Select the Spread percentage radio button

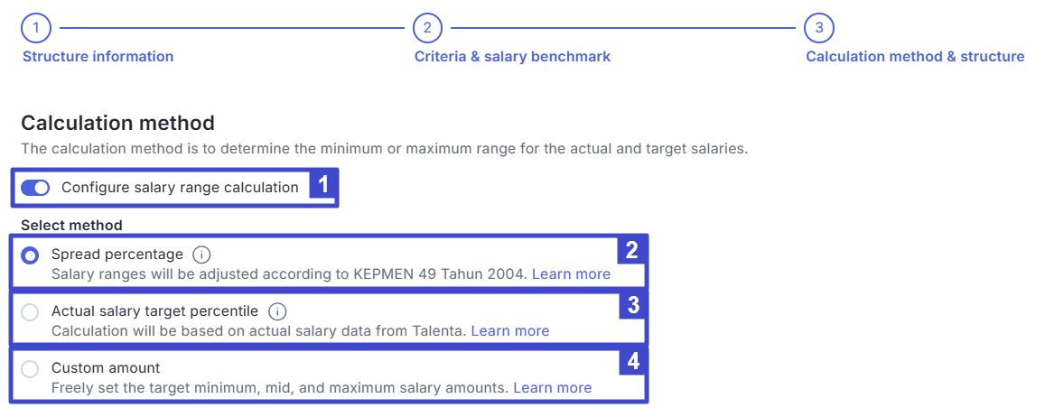click(31, 255)
